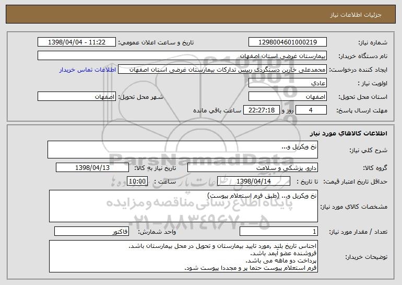This screenshot has height=285, width=402.
Task: Open the buyer contact information link
Action: [x=87, y=70]
